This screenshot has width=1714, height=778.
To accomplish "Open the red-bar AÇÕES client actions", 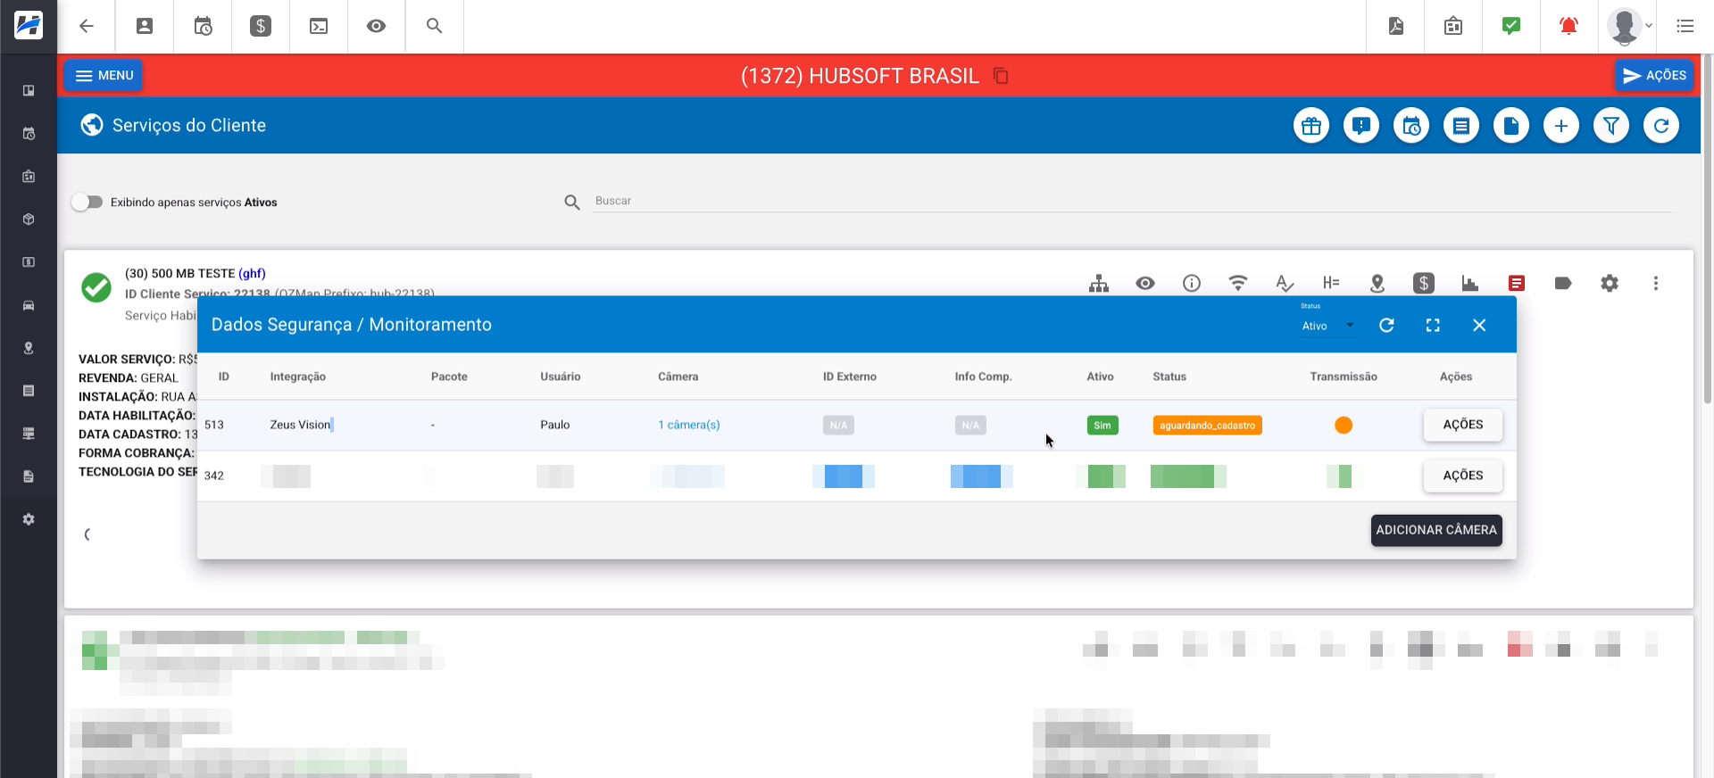I will tap(1654, 76).
